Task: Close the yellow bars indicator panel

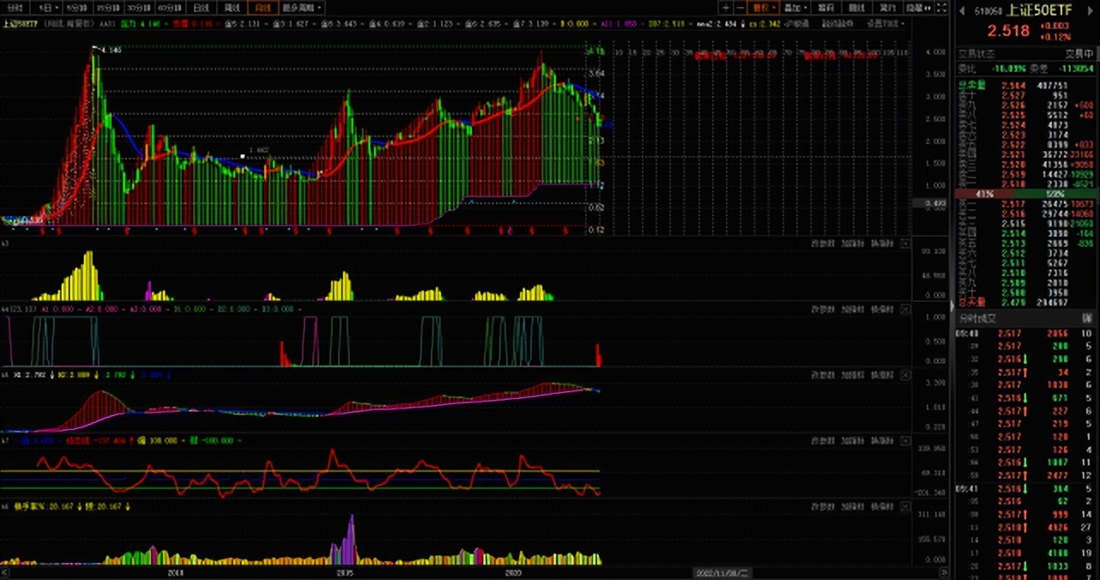Action: [x=904, y=244]
